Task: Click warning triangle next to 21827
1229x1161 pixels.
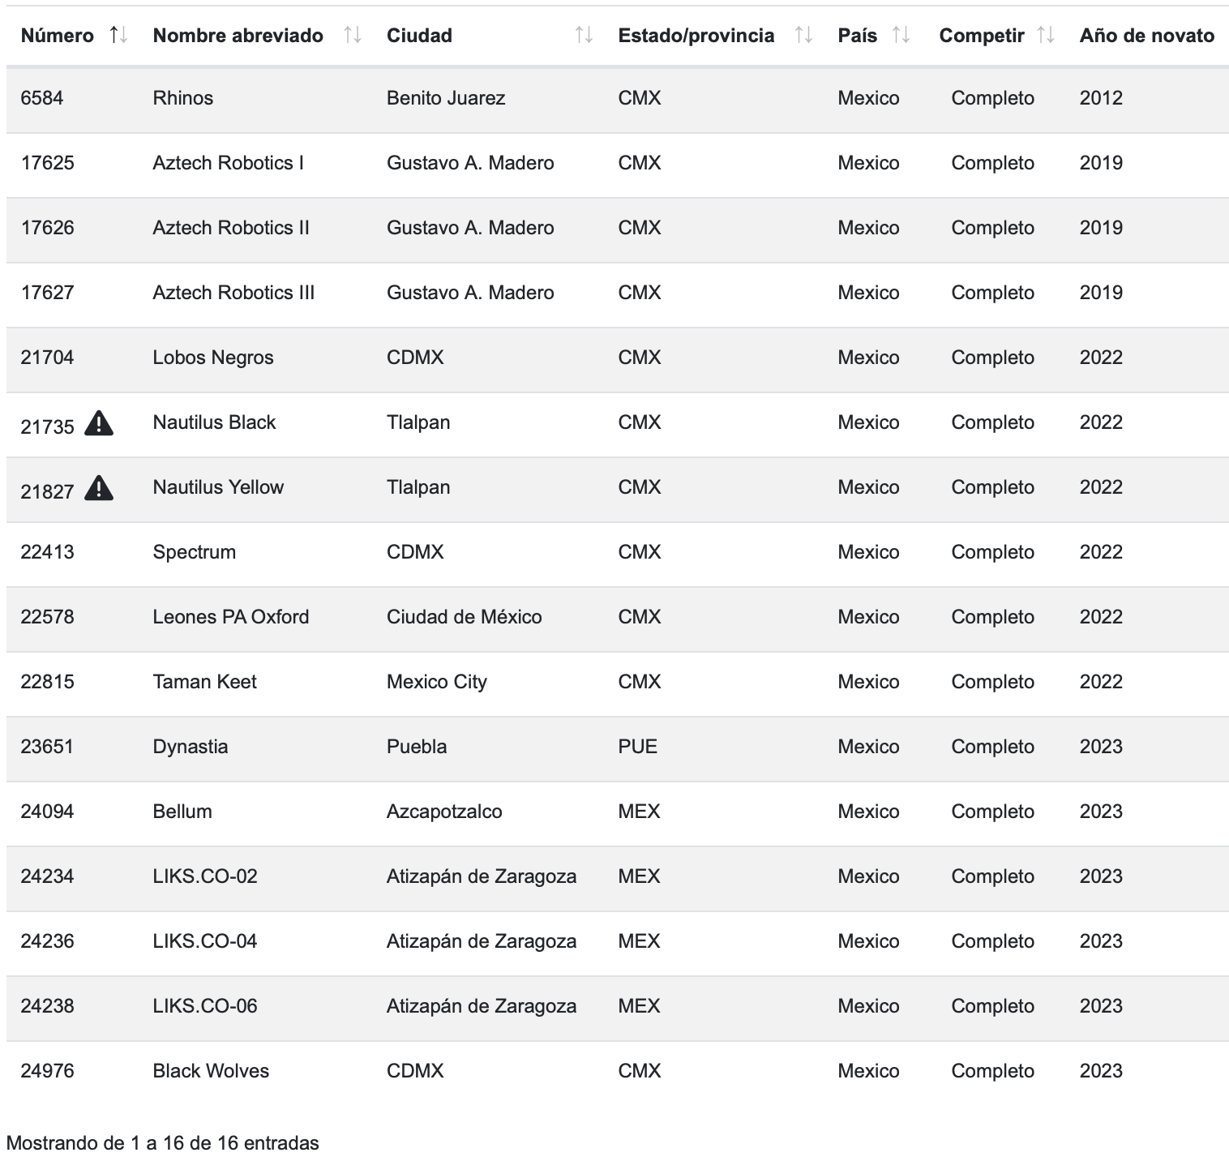Action: [x=99, y=488]
